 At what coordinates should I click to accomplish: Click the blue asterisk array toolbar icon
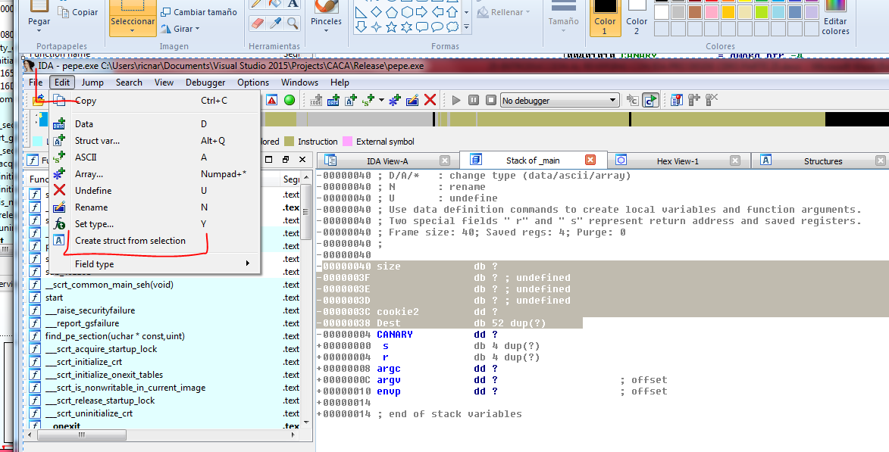click(395, 100)
